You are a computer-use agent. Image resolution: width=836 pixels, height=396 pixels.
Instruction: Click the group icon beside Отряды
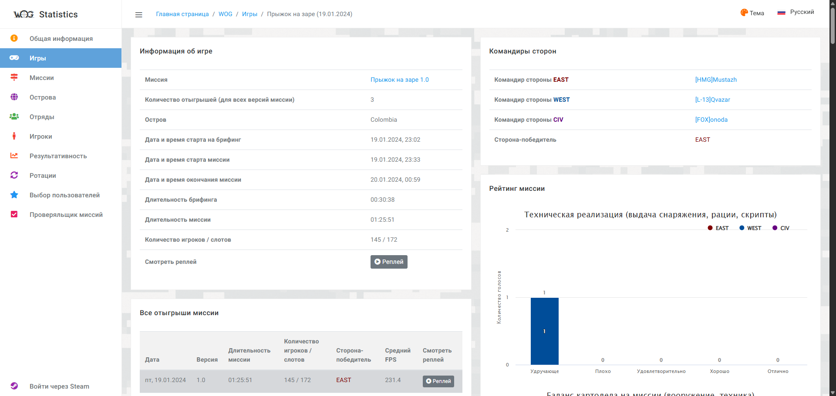click(x=14, y=116)
